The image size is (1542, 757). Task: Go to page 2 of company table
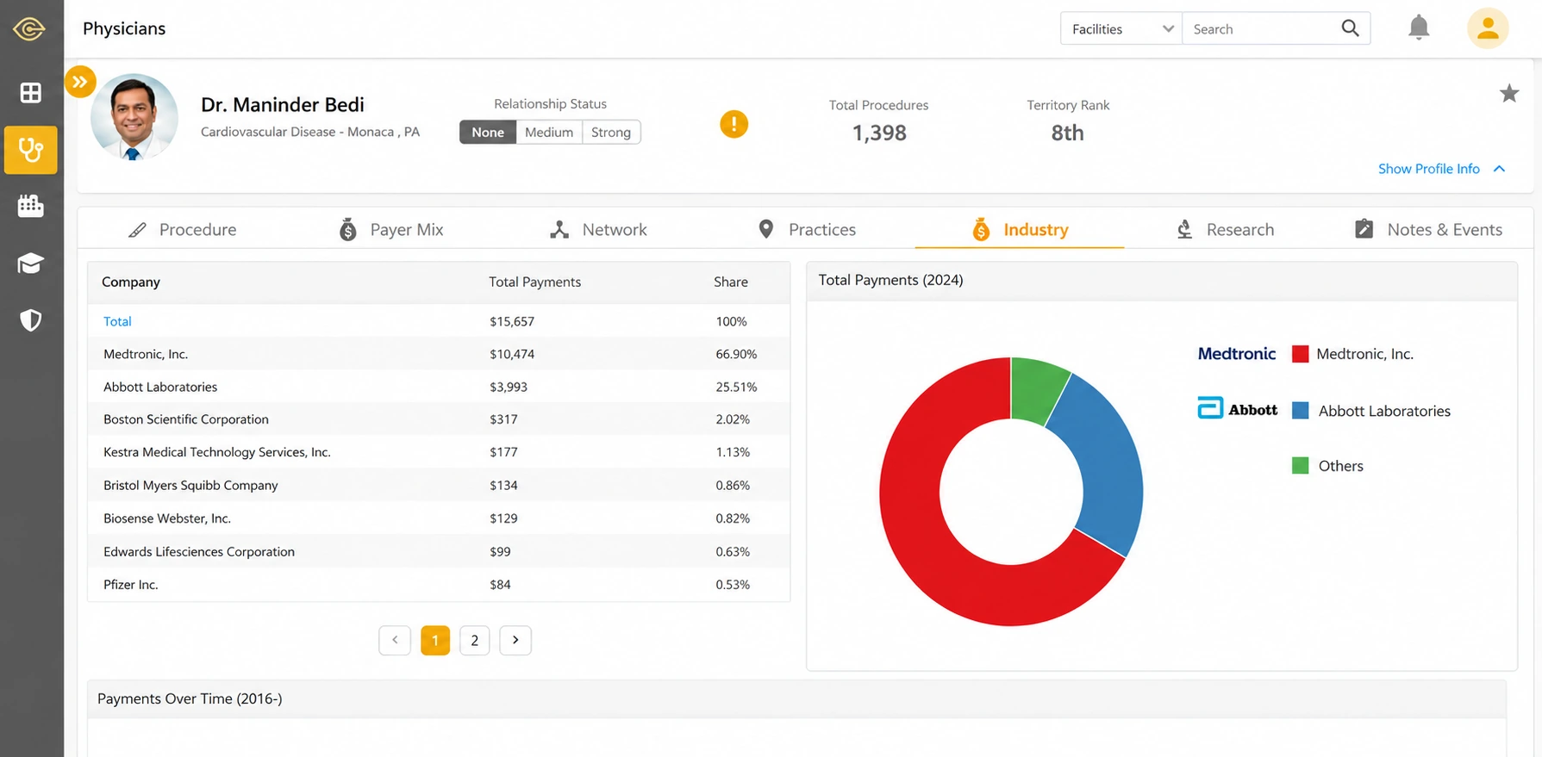pos(475,640)
